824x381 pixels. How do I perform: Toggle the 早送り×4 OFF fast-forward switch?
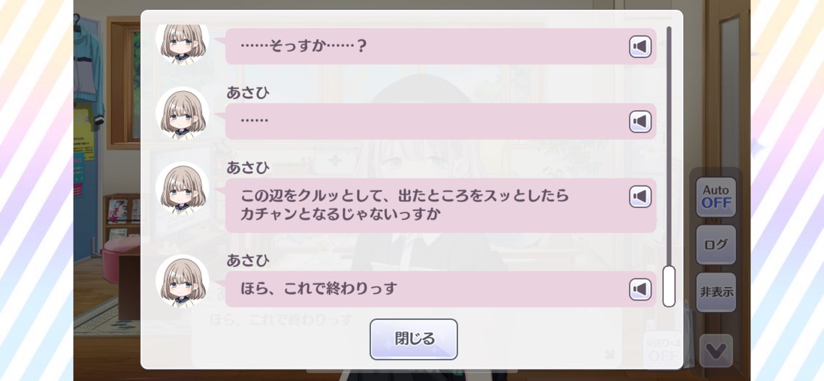click(663, 350)
